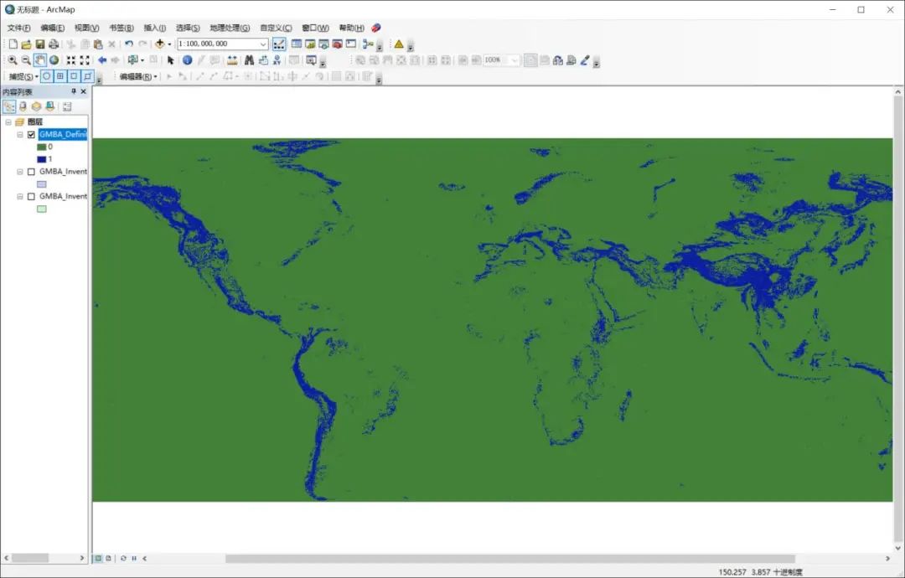Image resolution: width=905 pixels, height=578 pixels.
Task: Collapse the green GMBA_Invent layer legend
Action: [20, 196]
